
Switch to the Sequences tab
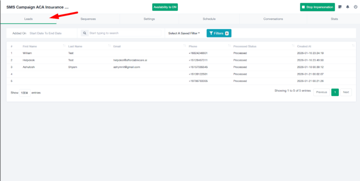(88, 19)
